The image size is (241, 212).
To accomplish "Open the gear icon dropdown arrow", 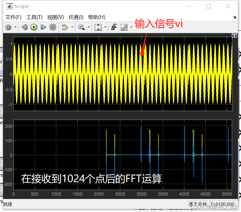I will click(15, 27).
